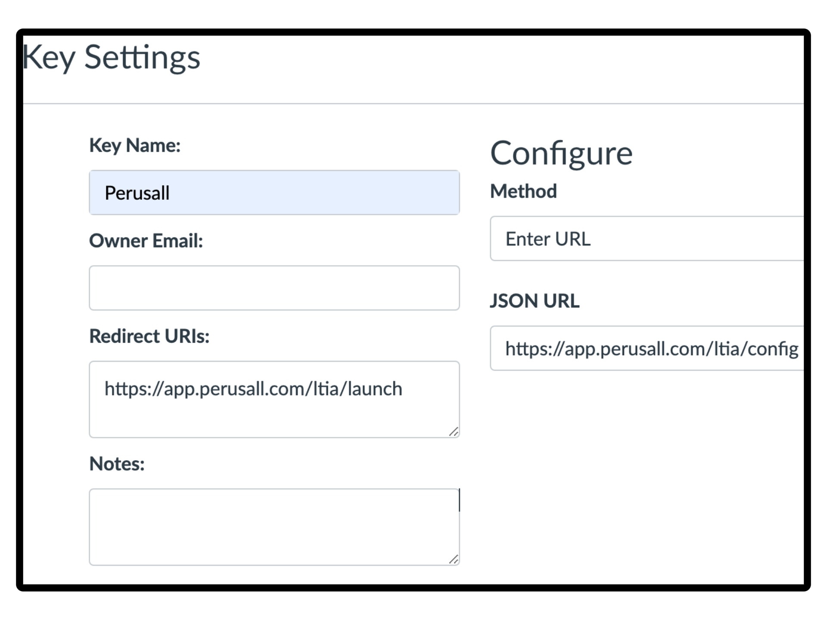Click the resize handle on Notes box
Image resolution: width=827 pixels, height=620 pixels.
click(454, 560)
